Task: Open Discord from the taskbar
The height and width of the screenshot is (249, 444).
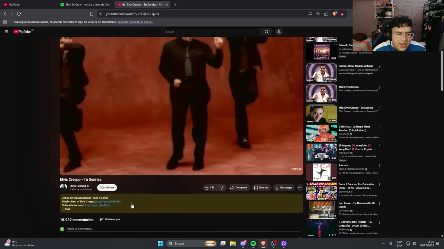Action: (x=243, y=243)
